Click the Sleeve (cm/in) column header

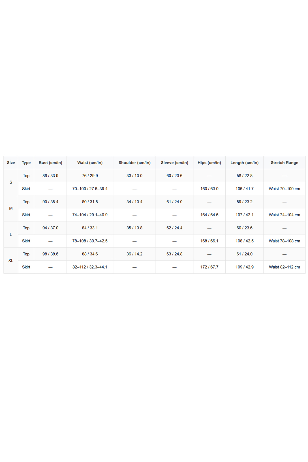pos(174,163)
